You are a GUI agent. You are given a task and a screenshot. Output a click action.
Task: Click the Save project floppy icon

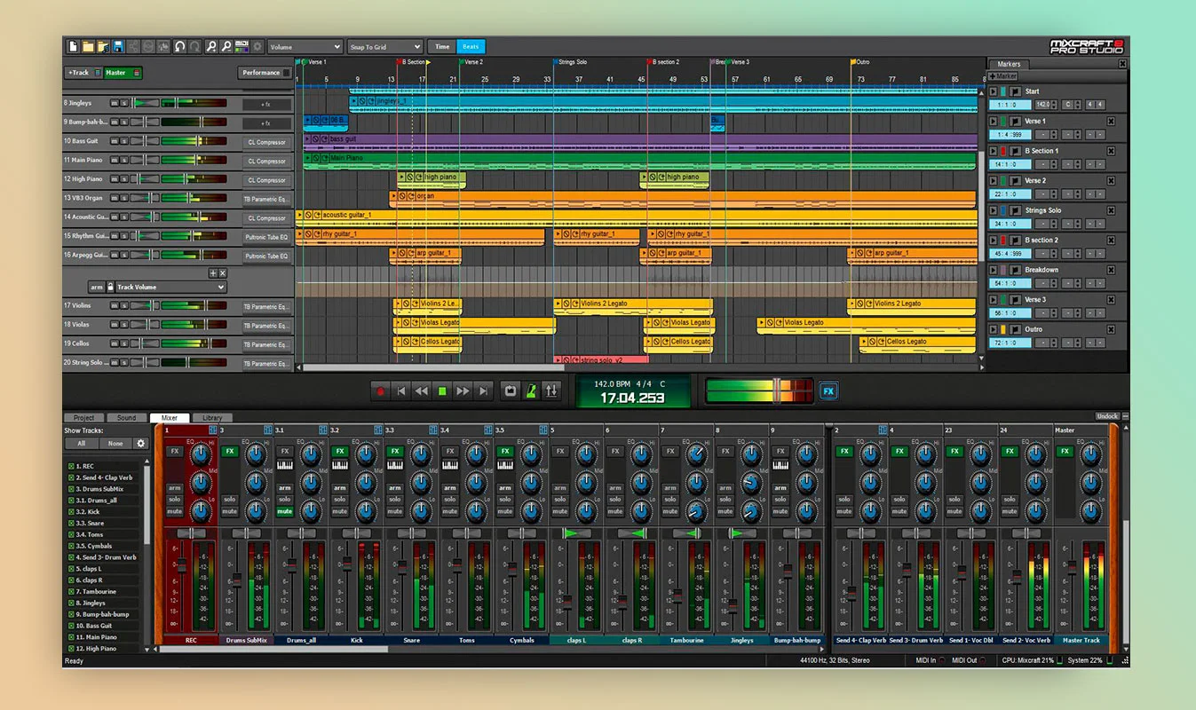pyautogui.click(x=118, y=47)
